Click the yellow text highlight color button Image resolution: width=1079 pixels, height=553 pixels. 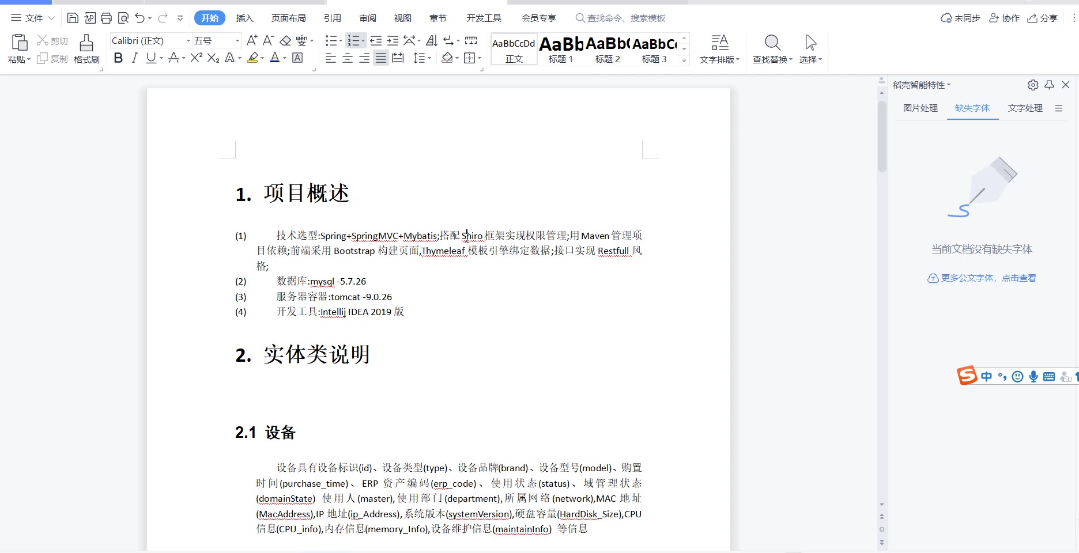252,58
